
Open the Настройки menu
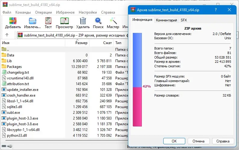tap(88, 12)
